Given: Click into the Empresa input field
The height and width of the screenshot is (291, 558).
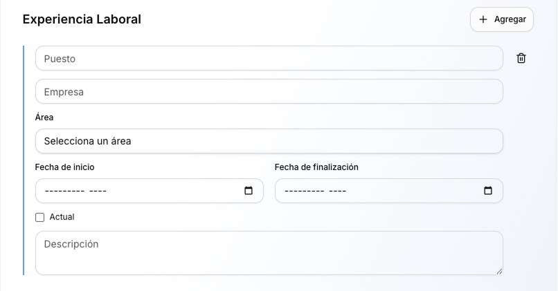Looking at the screenshot, I should (x=269, y=91).
